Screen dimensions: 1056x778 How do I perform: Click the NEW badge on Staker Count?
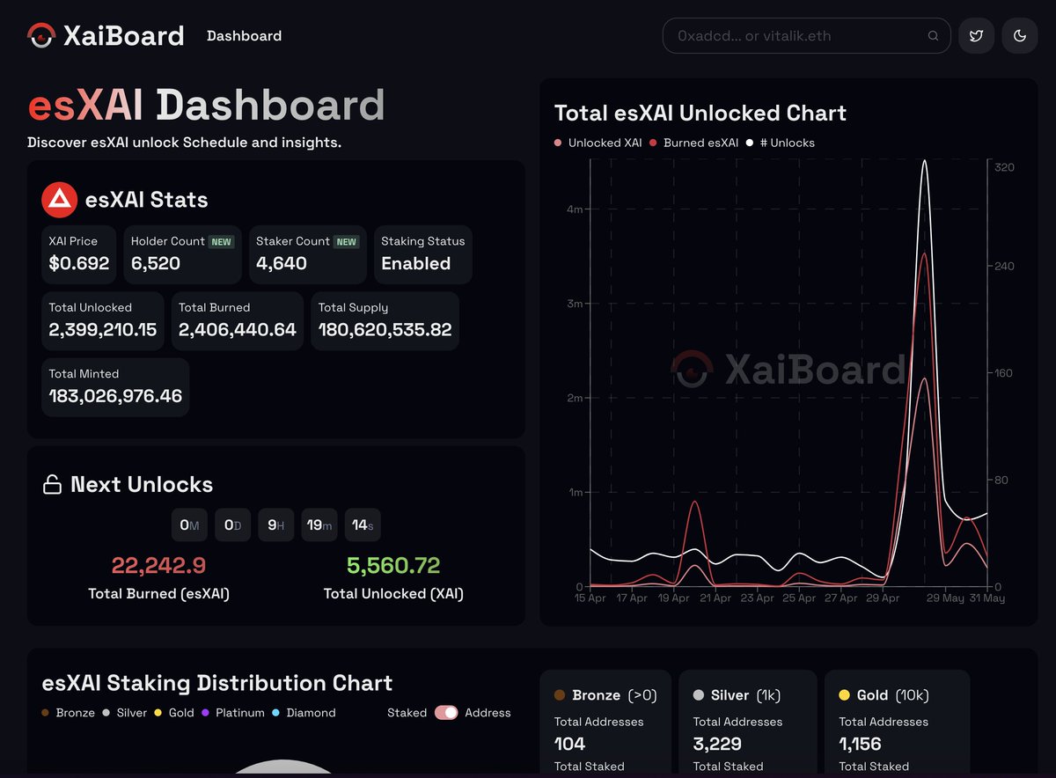pos(347,242)
